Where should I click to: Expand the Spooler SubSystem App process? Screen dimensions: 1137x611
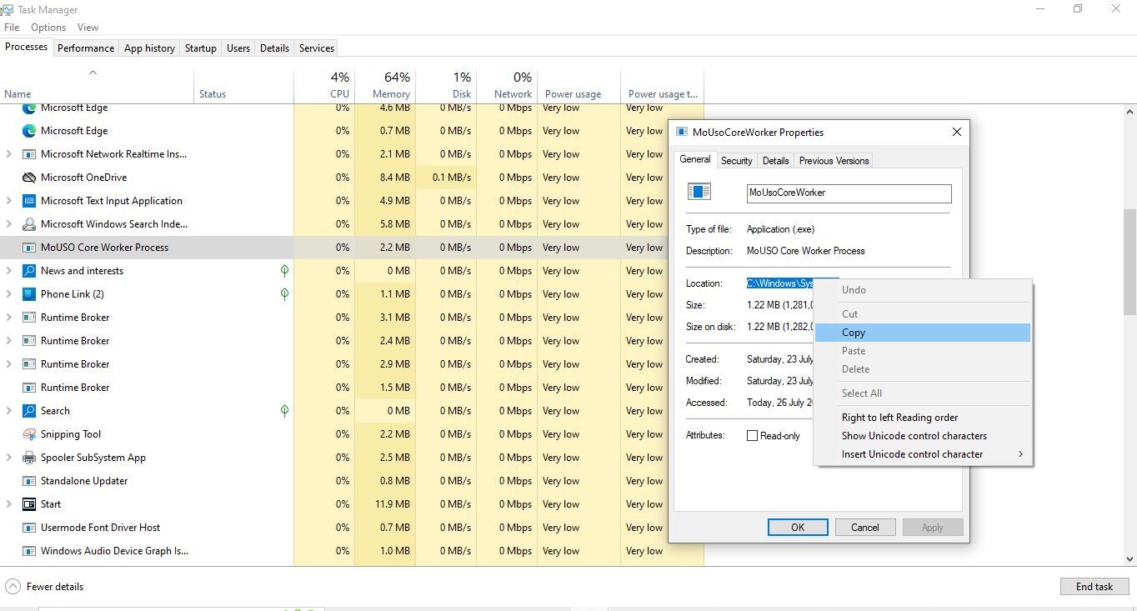pos(9,458)
